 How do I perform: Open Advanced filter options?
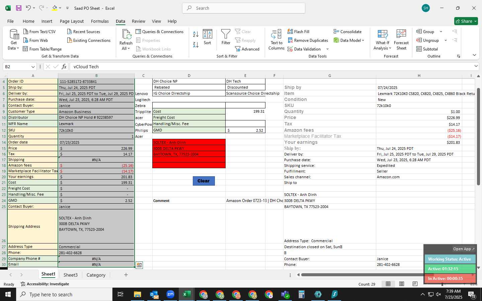coord(247,49)
